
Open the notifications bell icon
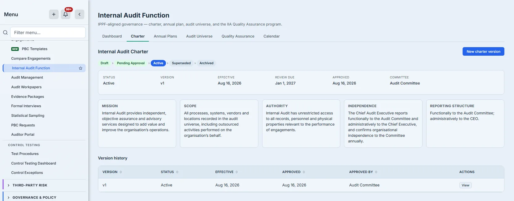coord(65,14)
